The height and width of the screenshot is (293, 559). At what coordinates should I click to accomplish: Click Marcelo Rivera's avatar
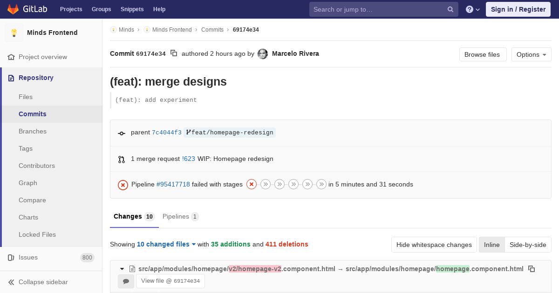pyautogui.click(x=263, y=54)
